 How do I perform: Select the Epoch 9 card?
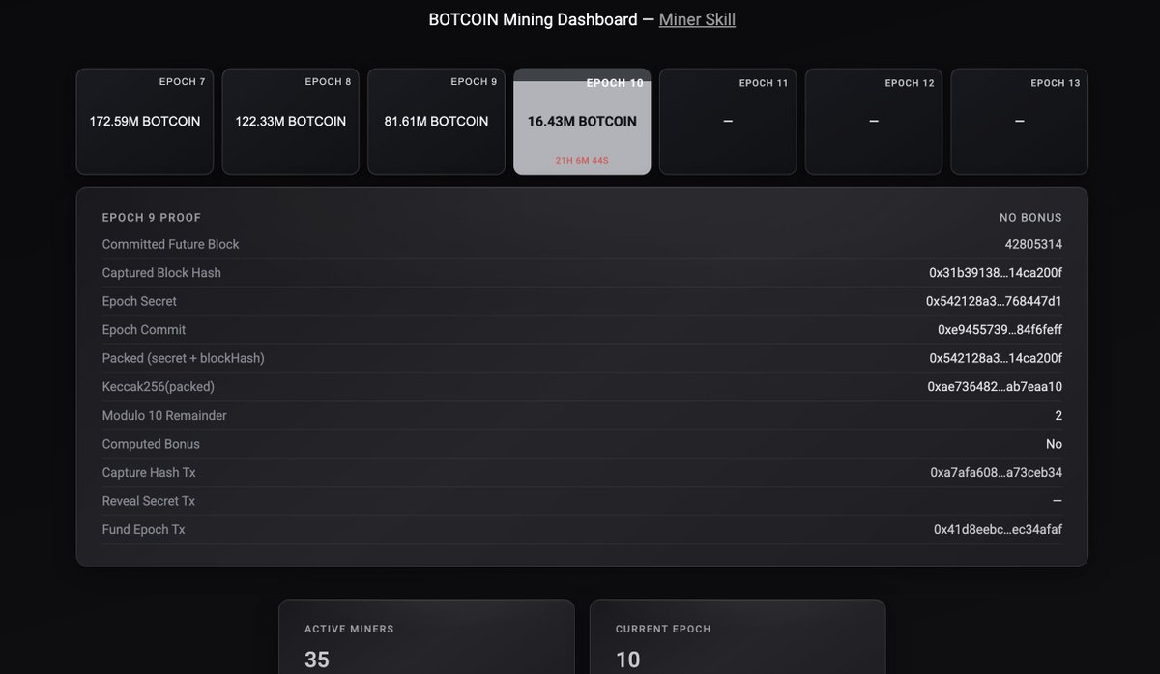pyautogui.click(x=436, y=122)
